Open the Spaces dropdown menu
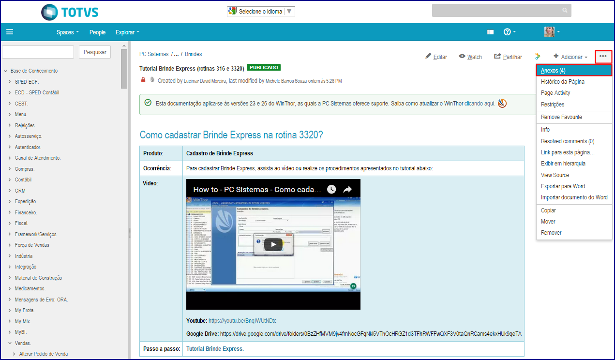Image resolution: width=615 pixels, height=360 pixels. (68, 32)
